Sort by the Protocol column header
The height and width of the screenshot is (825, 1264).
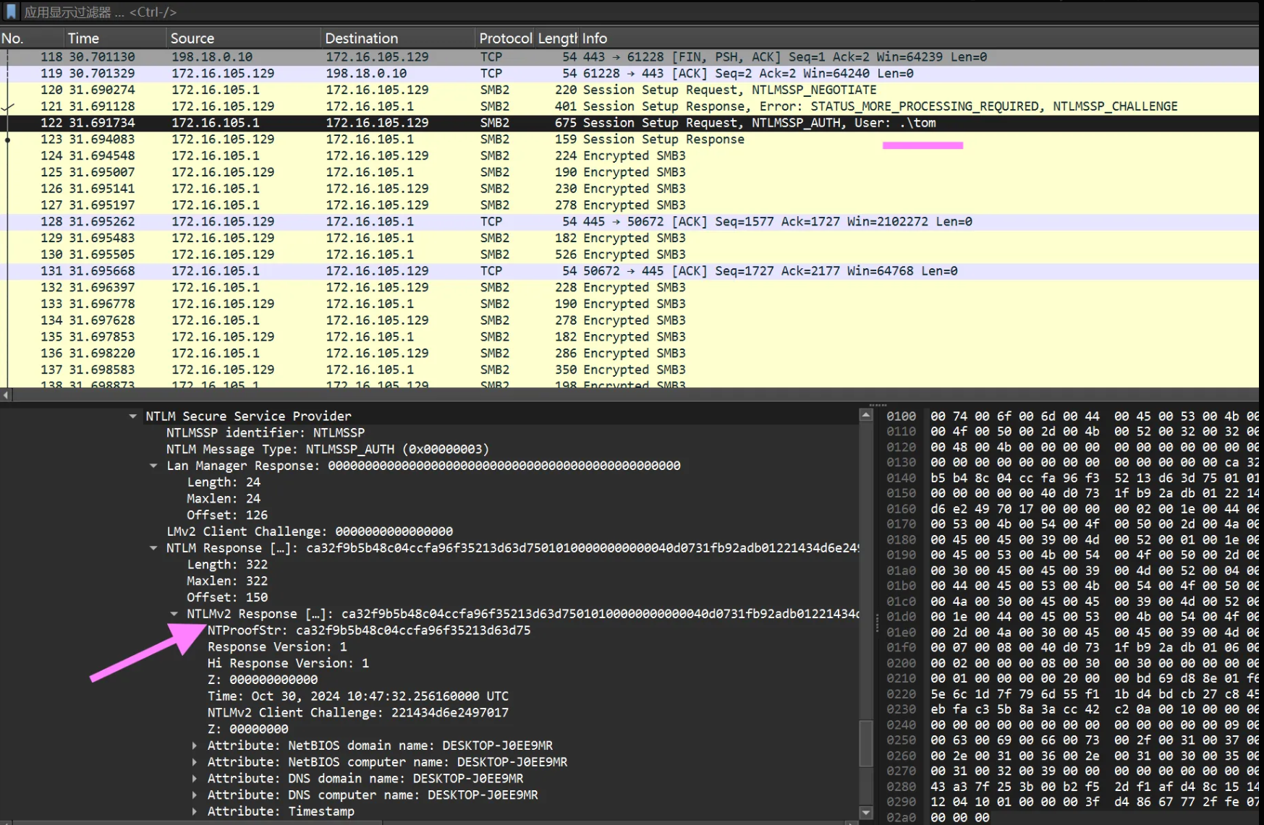[x=505, y=38]
